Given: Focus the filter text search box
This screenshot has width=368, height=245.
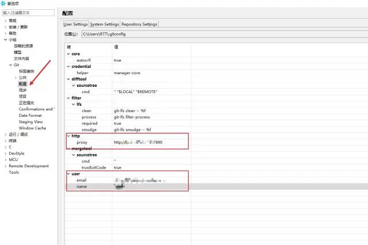Looking at the screenshot, I should point(28,13).
